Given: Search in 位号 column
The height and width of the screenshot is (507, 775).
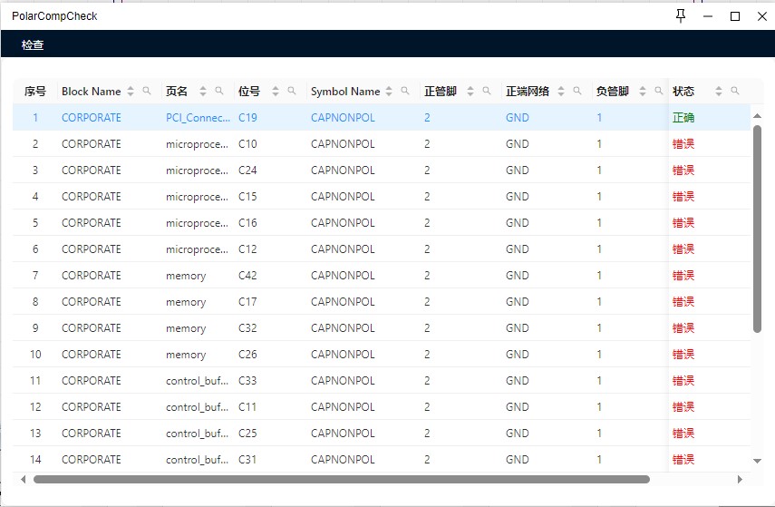Looking at the screenshot, I should pyautogui.click(x=292, y=91).
